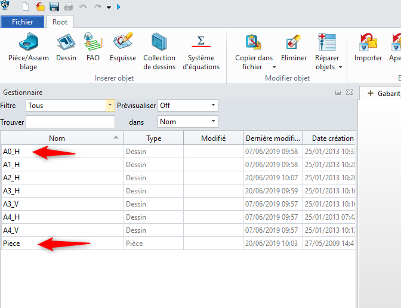This screenshot has width=401, height=308.
Task: Click the New file icon
Action: (26, 7)
